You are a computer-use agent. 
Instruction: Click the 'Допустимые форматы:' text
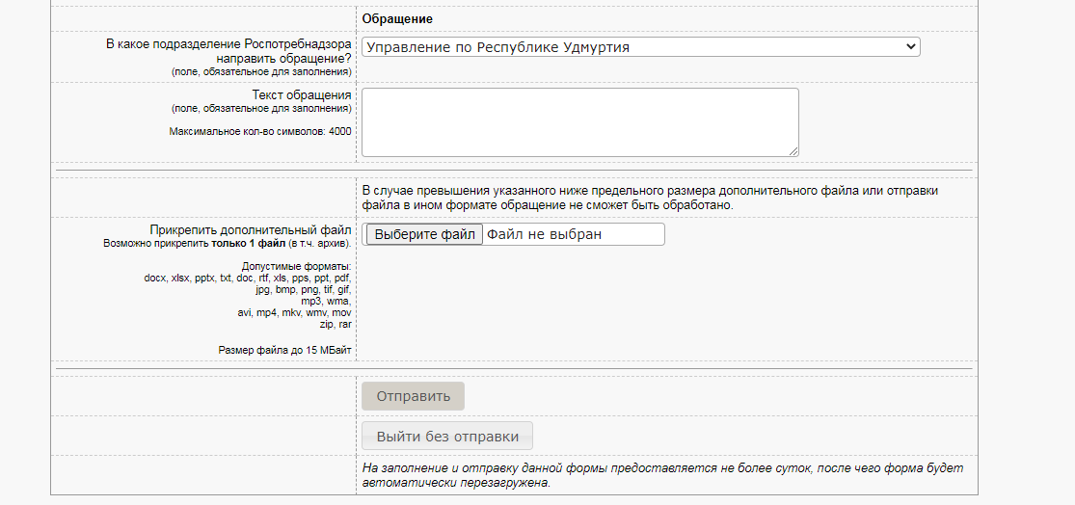click(x=297, y=267)
